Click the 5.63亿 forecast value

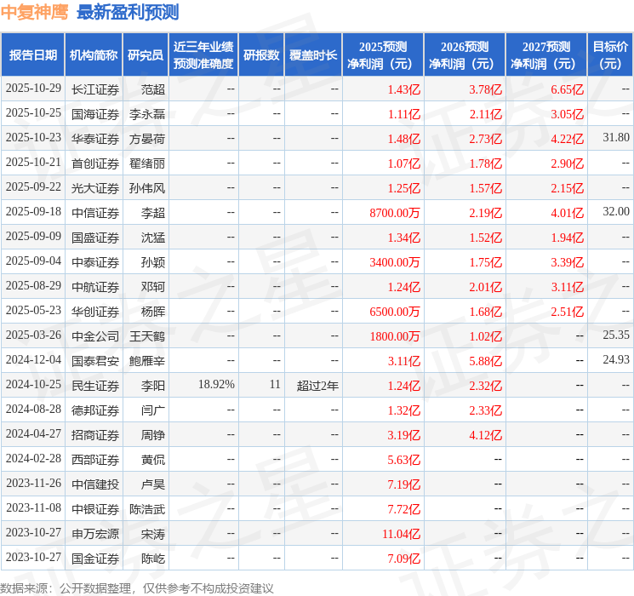[404, 460]
